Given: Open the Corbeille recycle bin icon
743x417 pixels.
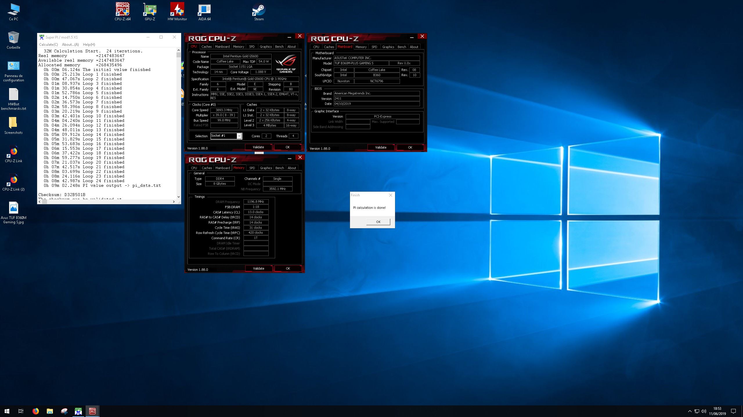Looking at the screenshot, I should tap(13, 41).
